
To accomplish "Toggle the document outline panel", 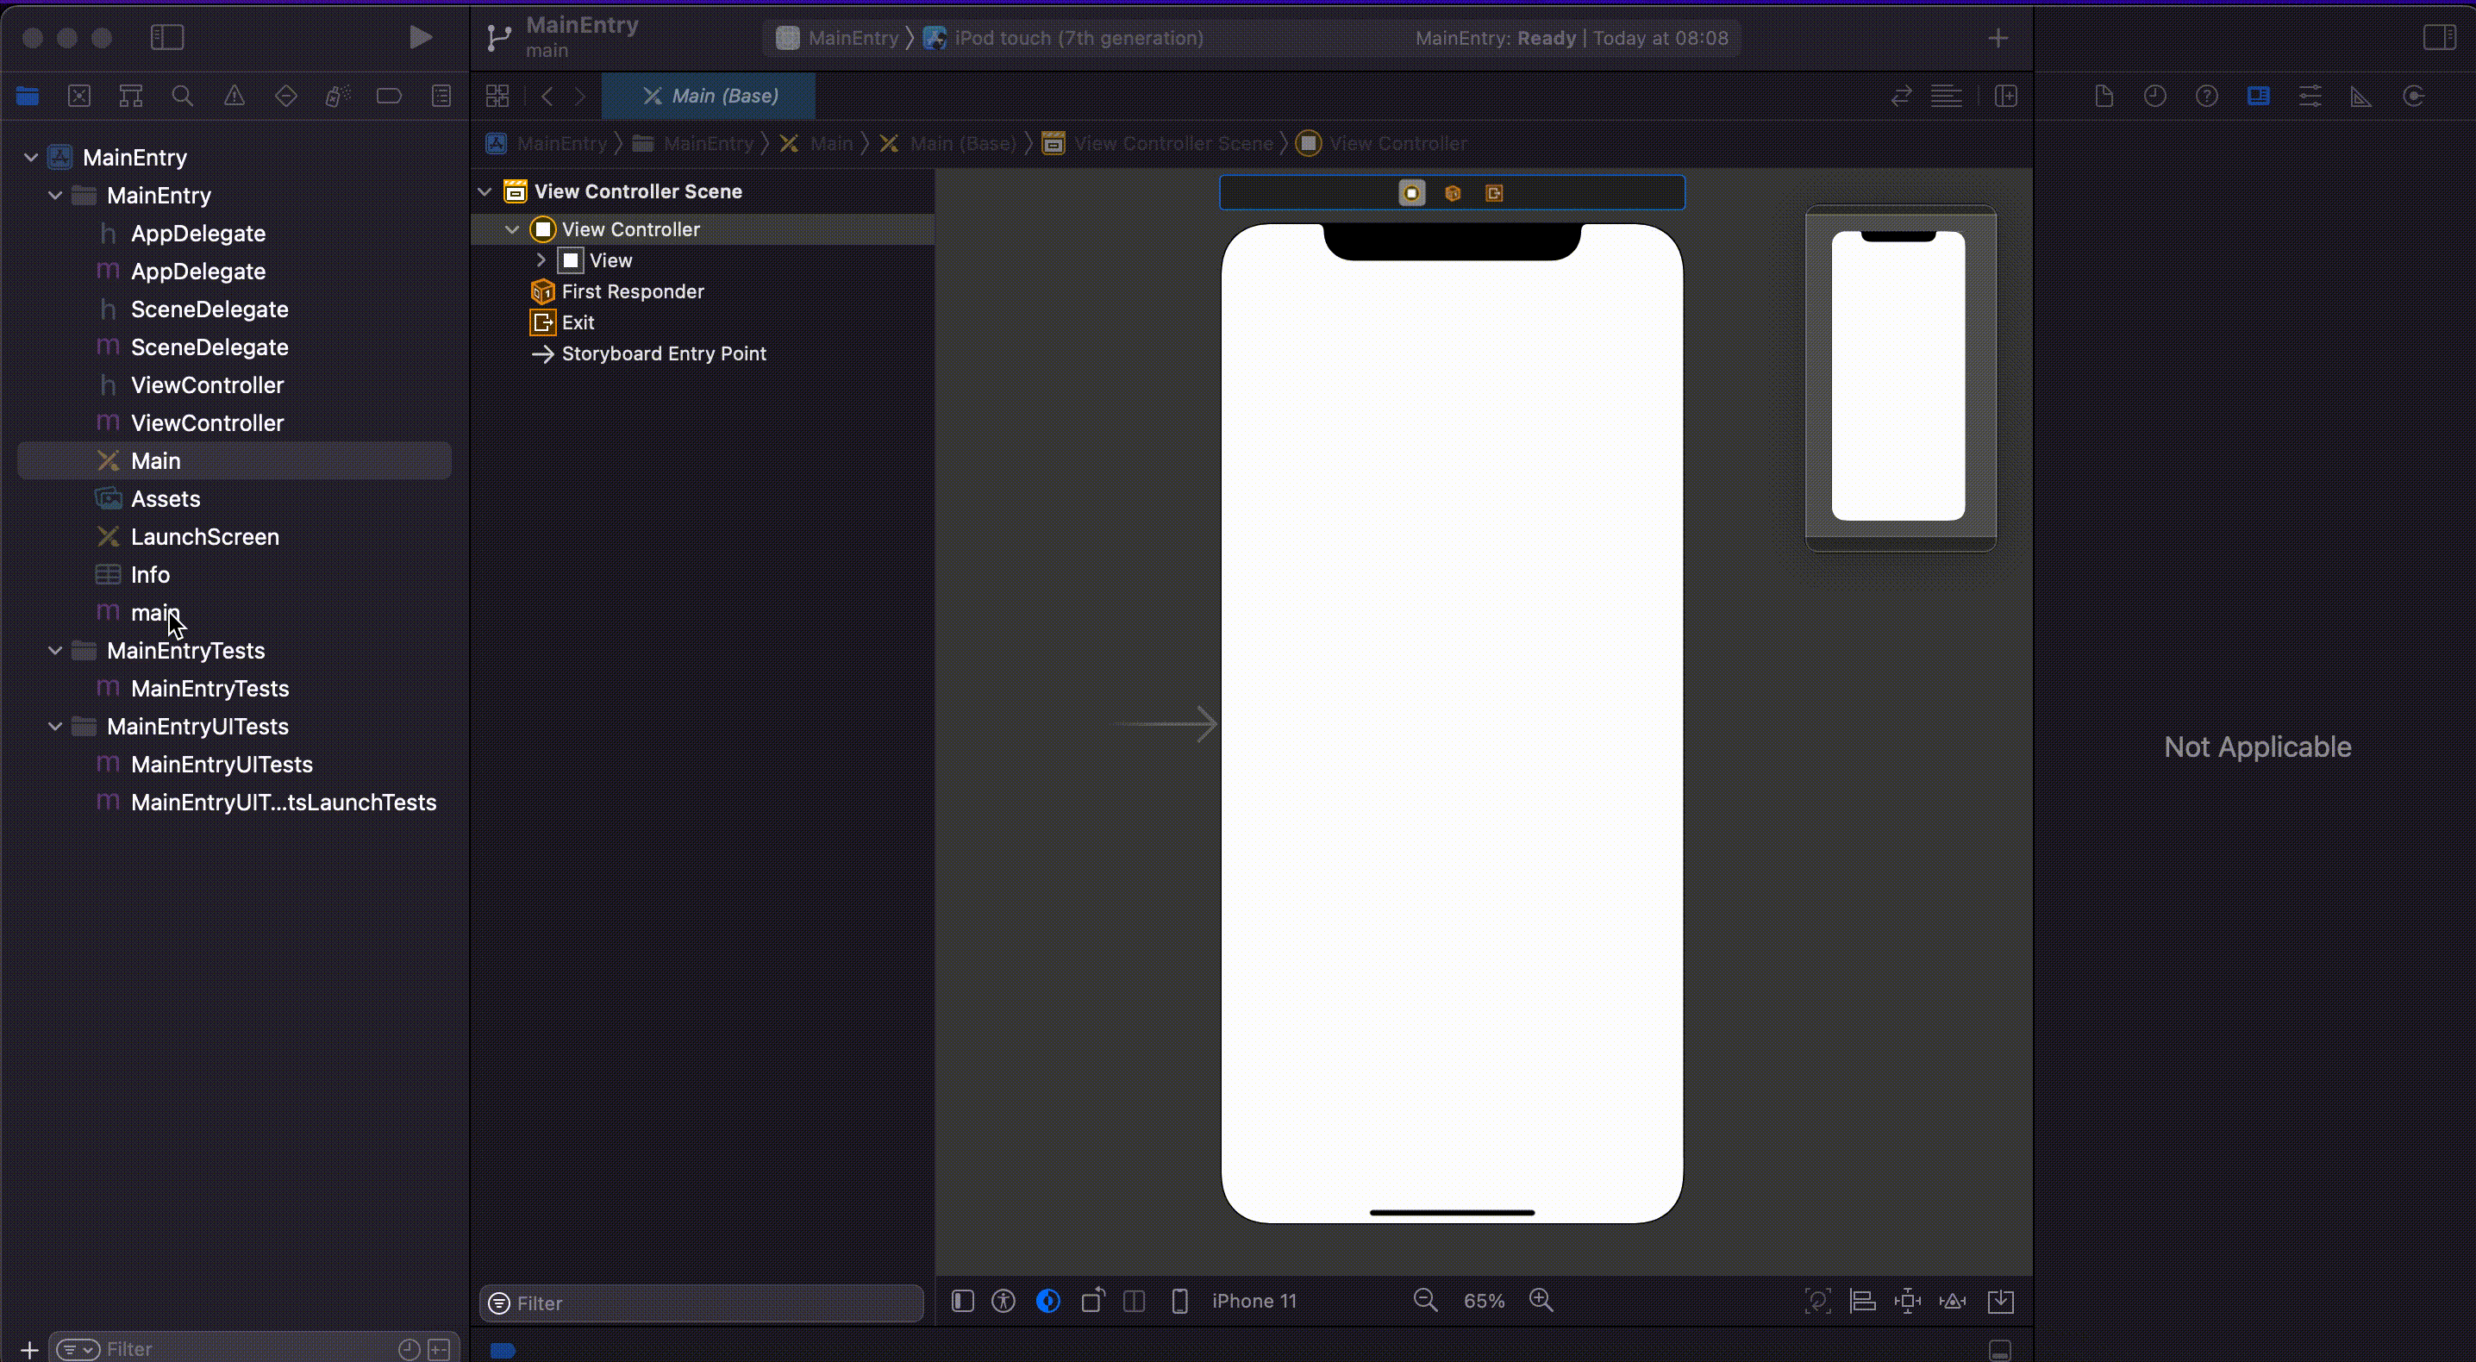I will click(x=962, y=1301).
